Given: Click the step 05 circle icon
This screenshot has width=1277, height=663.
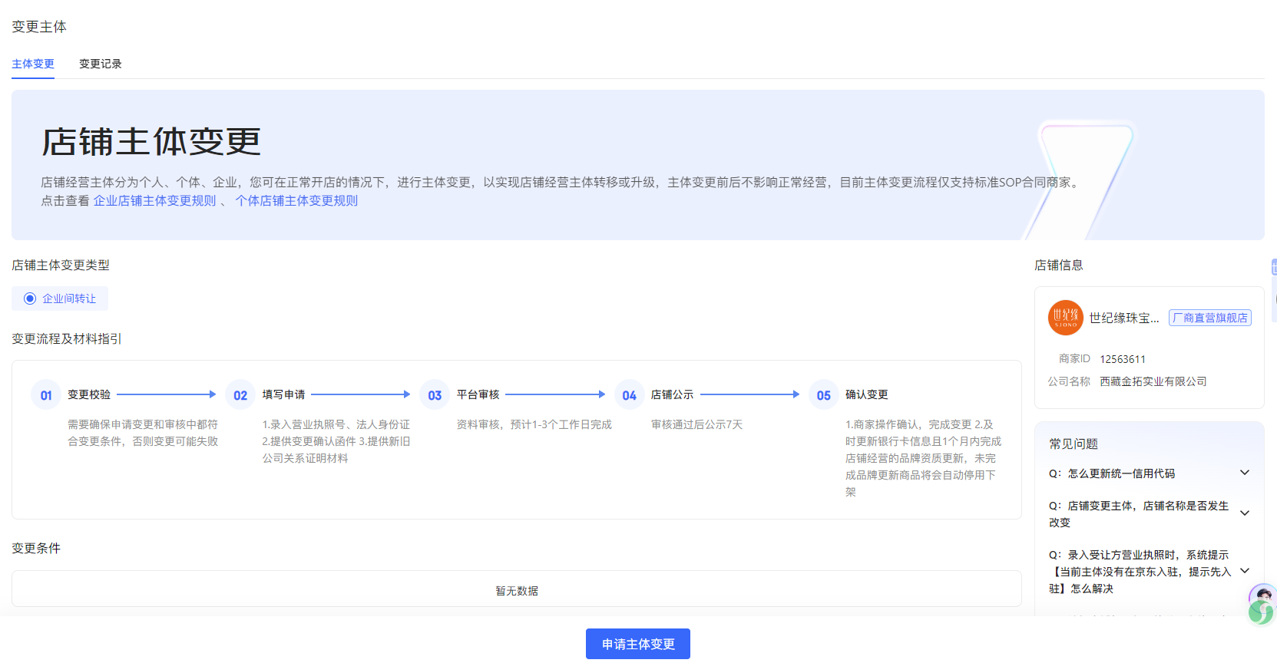Looking at the screenshot, I should pos(823,395).
